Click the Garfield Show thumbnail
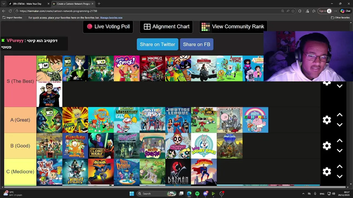 click(x=75, y=146)
